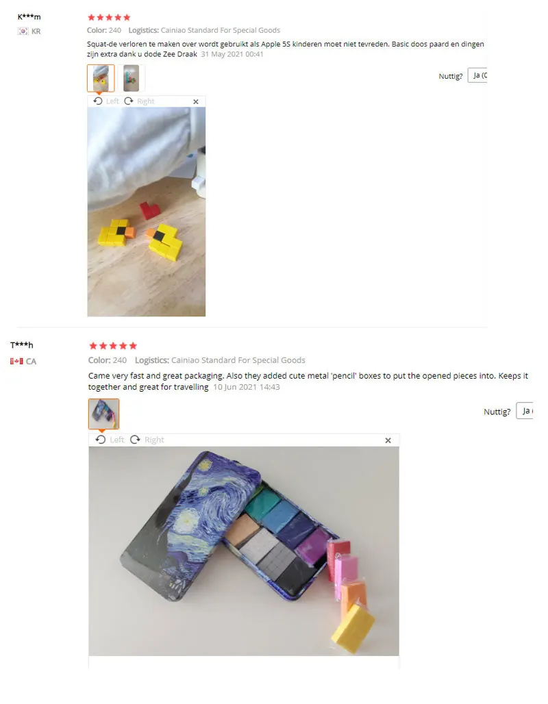Open second thumbnail in K***m's review

pos(131,78)
